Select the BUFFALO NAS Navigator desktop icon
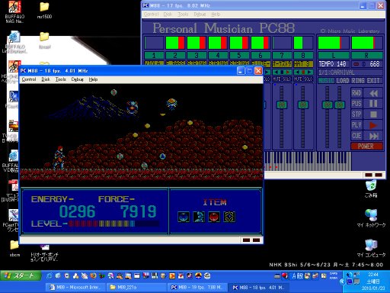The height and width of the screenshot is (293, 390). click(14, 12)
